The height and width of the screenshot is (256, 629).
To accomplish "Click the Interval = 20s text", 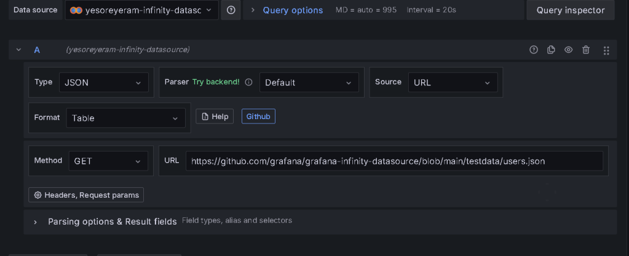I will [x=431, y=10].
